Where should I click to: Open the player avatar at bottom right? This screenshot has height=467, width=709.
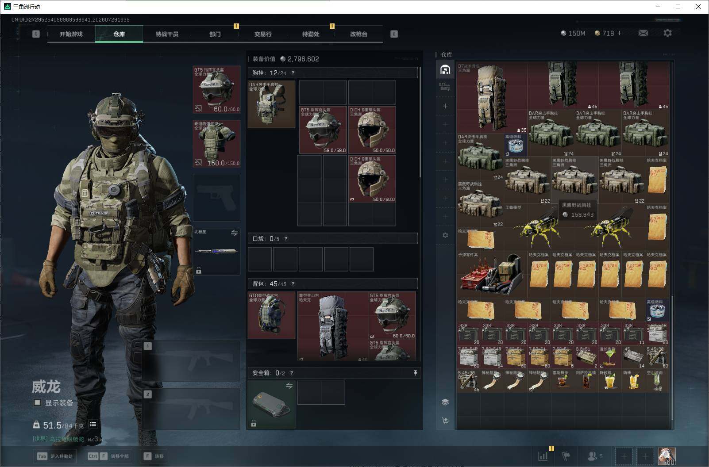coord(667,456)
